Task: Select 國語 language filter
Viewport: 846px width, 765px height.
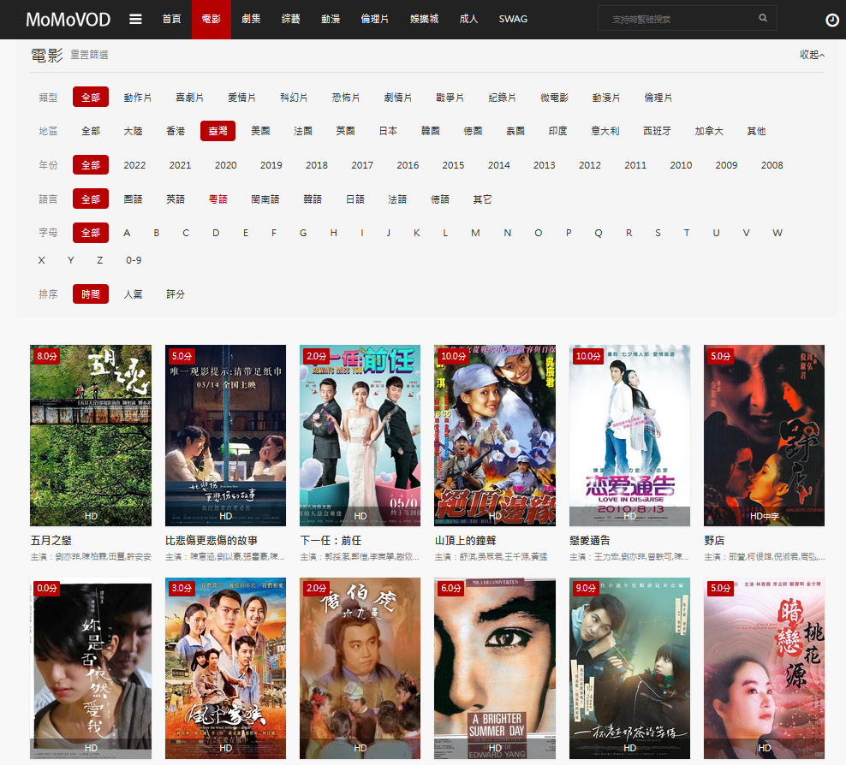Action: [x=133, y=199]
